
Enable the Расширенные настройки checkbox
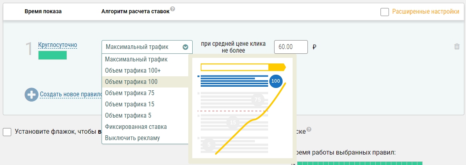point(385,12)
